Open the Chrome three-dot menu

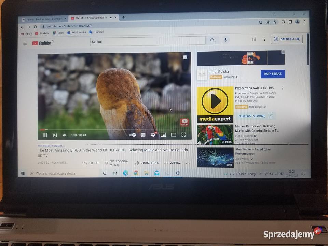click(x=304, y=22)
